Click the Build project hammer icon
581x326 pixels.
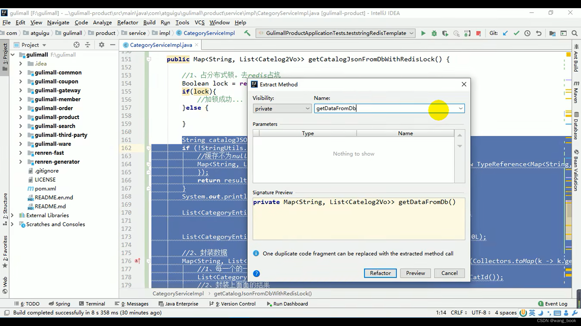click(247, 33)
